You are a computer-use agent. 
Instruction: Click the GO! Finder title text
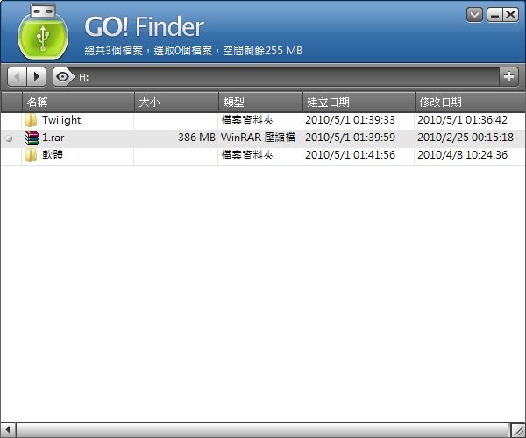[145, 27]
